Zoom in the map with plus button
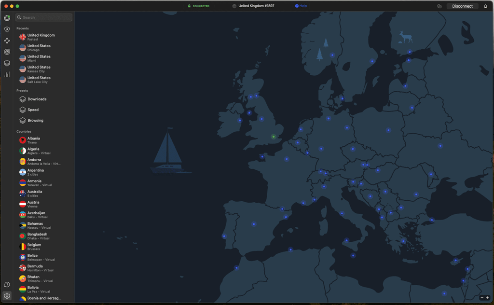This screenshot has height=305, width=494. tap(487, 297)
